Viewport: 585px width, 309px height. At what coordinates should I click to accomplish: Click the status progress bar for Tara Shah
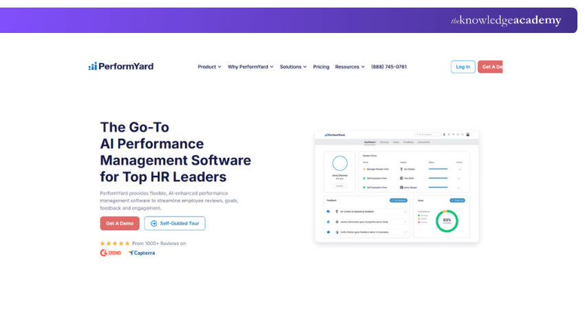tap(438, 178)
